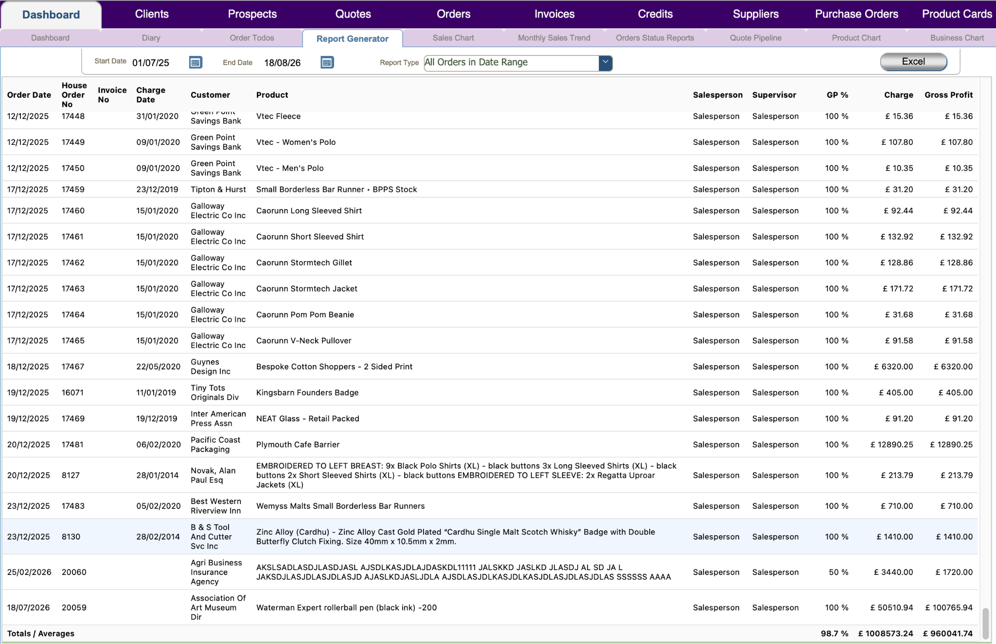Click Caorunn Pom Pom Beanie product

pos(305,315)
